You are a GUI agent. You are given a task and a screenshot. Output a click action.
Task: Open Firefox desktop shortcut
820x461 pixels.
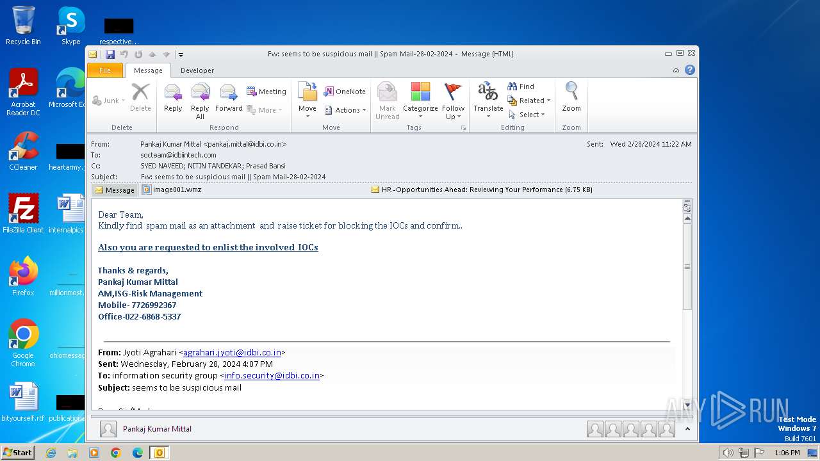(x=23, y=276)
